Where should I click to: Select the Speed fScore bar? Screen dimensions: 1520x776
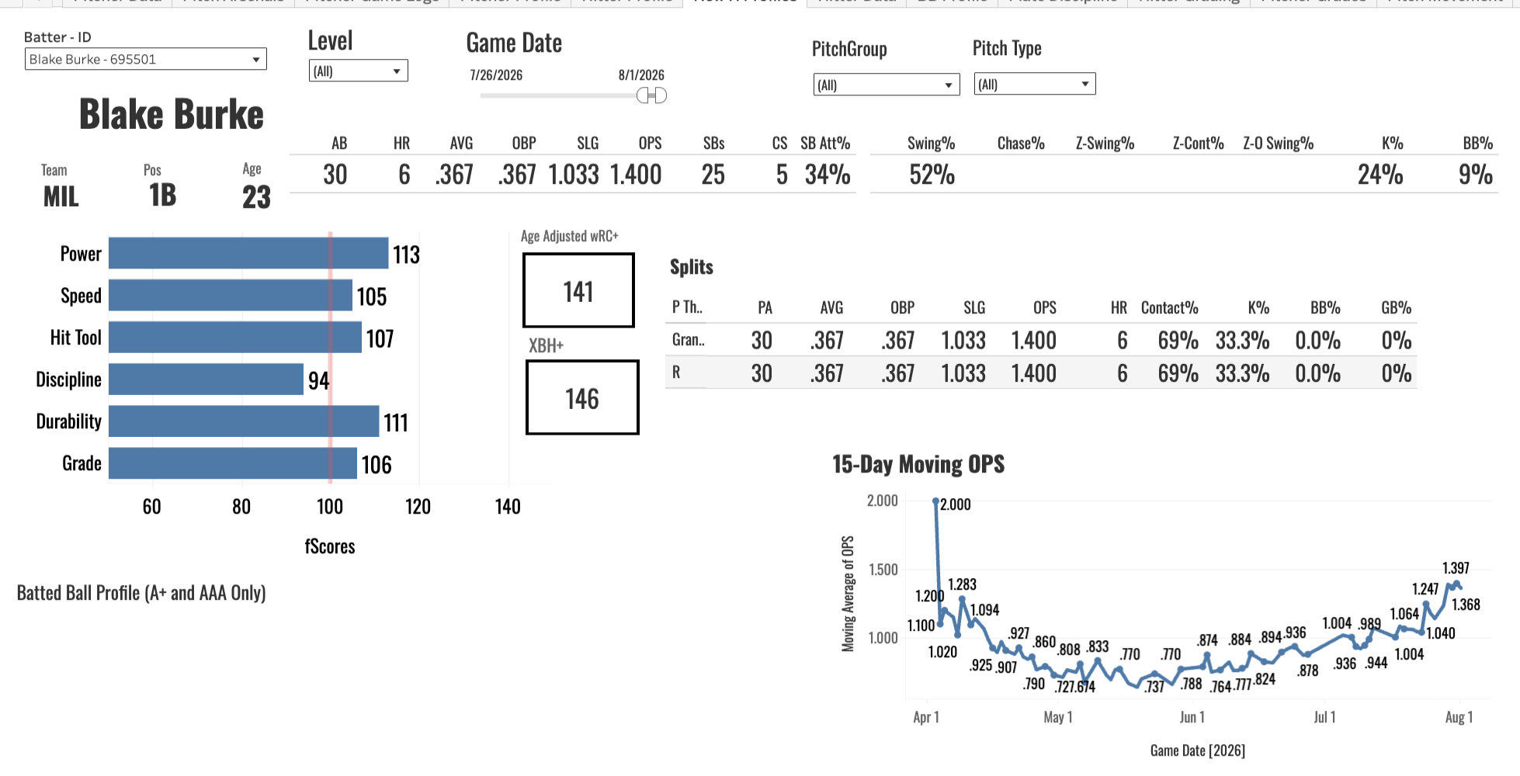pos(231,295)
